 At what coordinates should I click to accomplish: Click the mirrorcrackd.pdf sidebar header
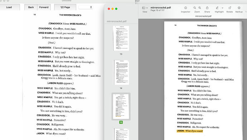(117, 21)
